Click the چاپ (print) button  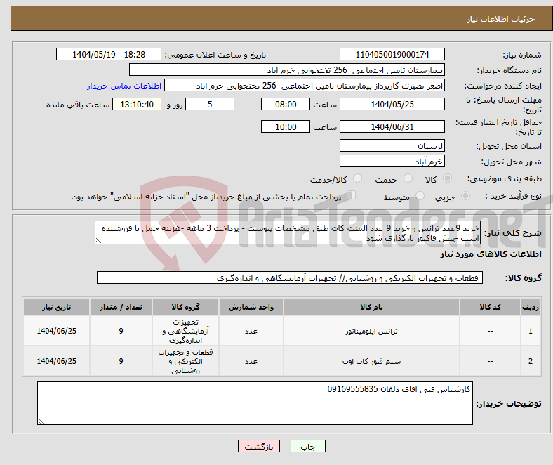(307, 446)
